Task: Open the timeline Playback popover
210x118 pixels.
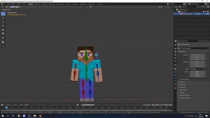Action: (x=9, y=105)
